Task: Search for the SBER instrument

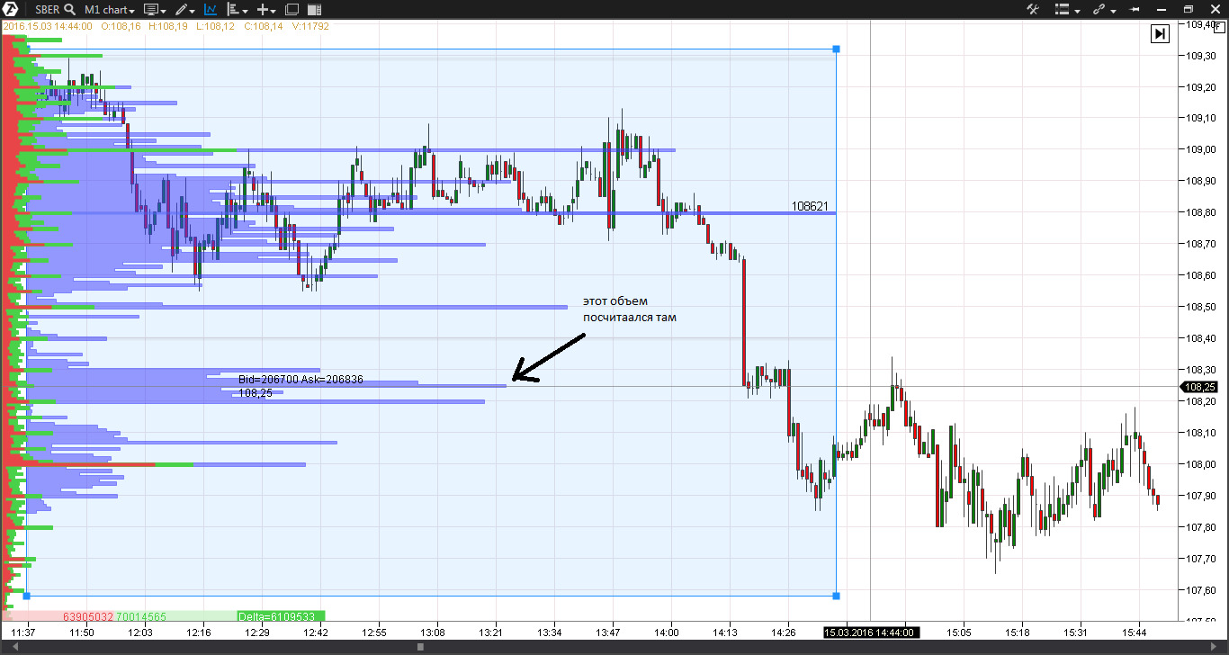Action: 69,9
